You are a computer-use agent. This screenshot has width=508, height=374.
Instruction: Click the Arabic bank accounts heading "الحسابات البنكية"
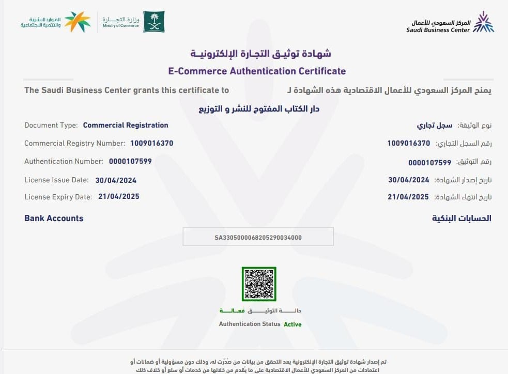pyautogui.click(x=461, y=218)
